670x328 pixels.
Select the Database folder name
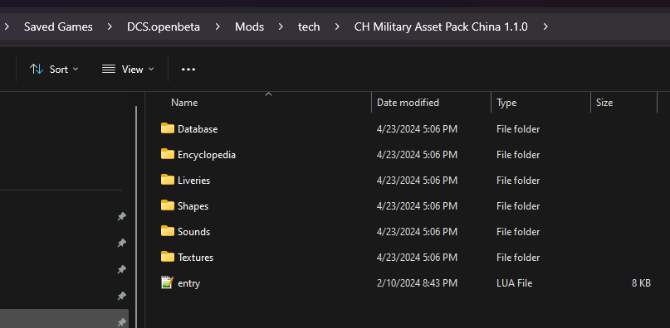tap(198, 129)
